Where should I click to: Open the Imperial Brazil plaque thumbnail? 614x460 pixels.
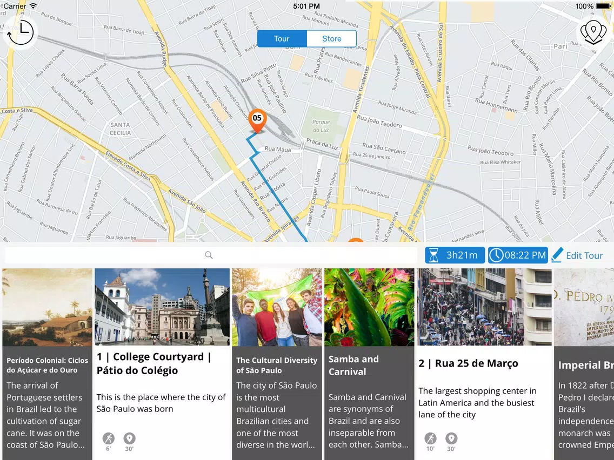click(584, 307)
